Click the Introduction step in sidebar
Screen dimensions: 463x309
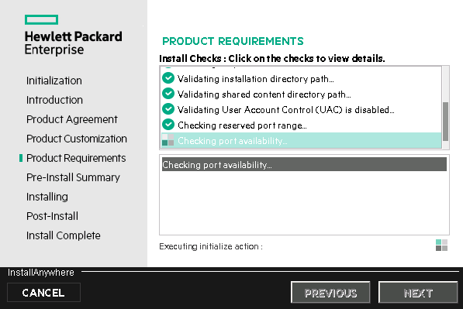54,100
